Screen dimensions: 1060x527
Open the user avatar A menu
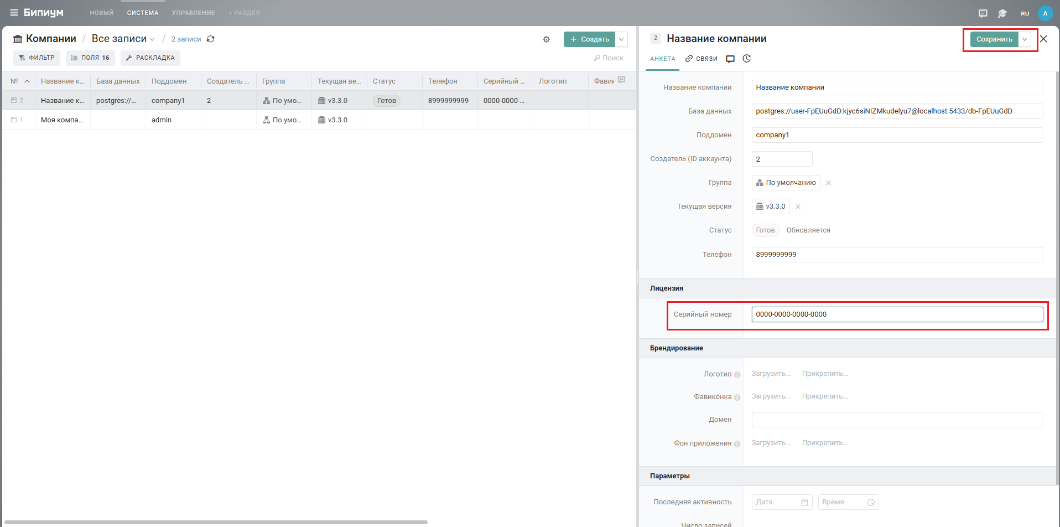click(x=1045, y=13)
